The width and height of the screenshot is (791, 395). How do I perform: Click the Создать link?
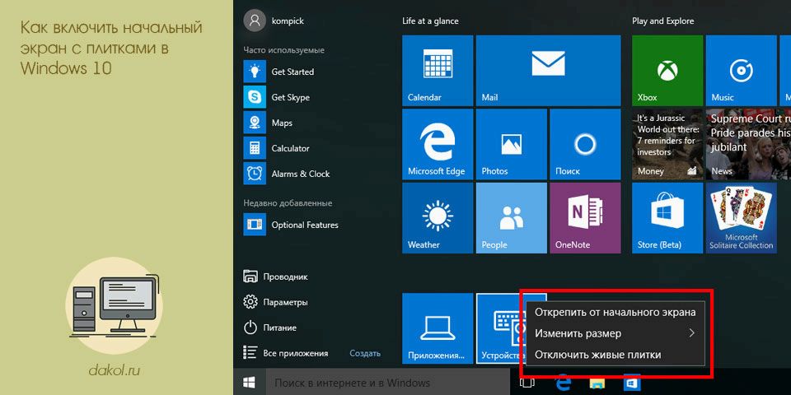(x=365, y=354)
